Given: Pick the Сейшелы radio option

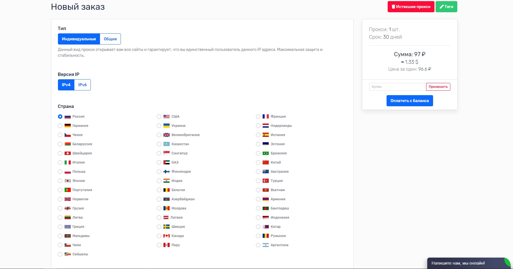Looking at the screenshot, I should (x=60, y=254).
